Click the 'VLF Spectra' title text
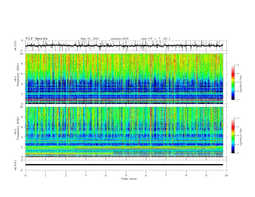Image resolution: width=255 pixels, height=197 pixels. pos(36,39)
